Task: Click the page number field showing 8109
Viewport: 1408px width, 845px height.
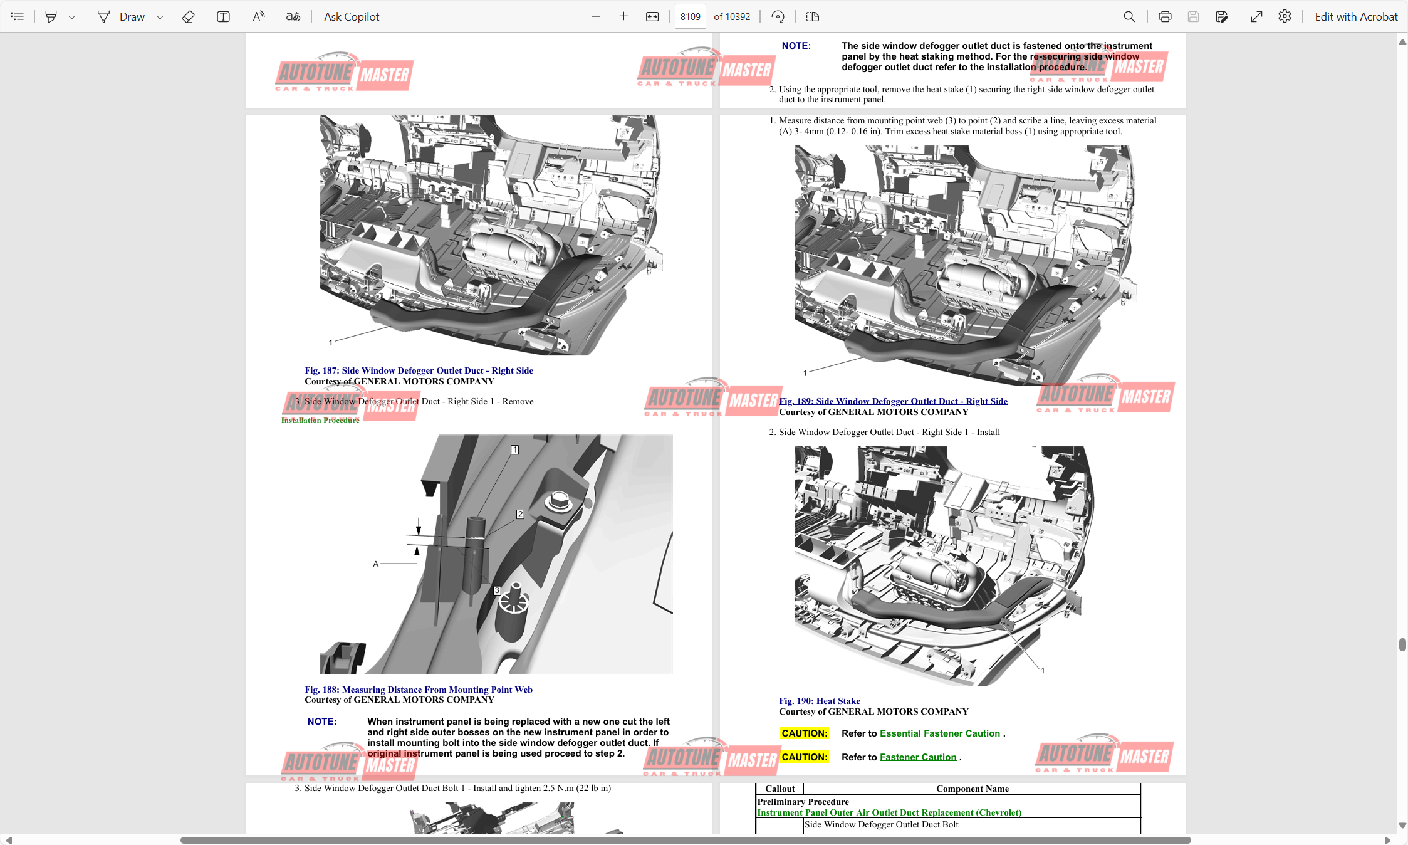Action: [690, 16]
